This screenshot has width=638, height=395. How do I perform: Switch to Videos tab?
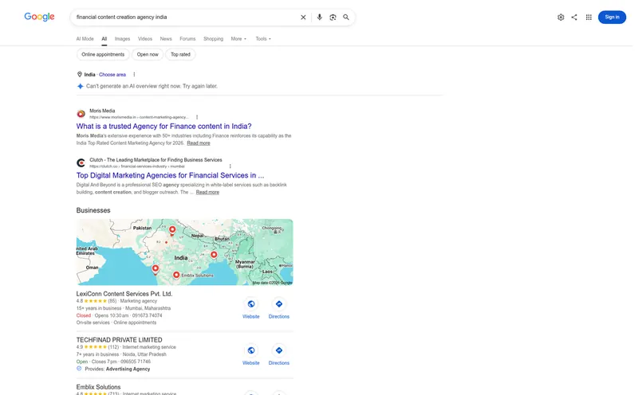click(145, 38)
